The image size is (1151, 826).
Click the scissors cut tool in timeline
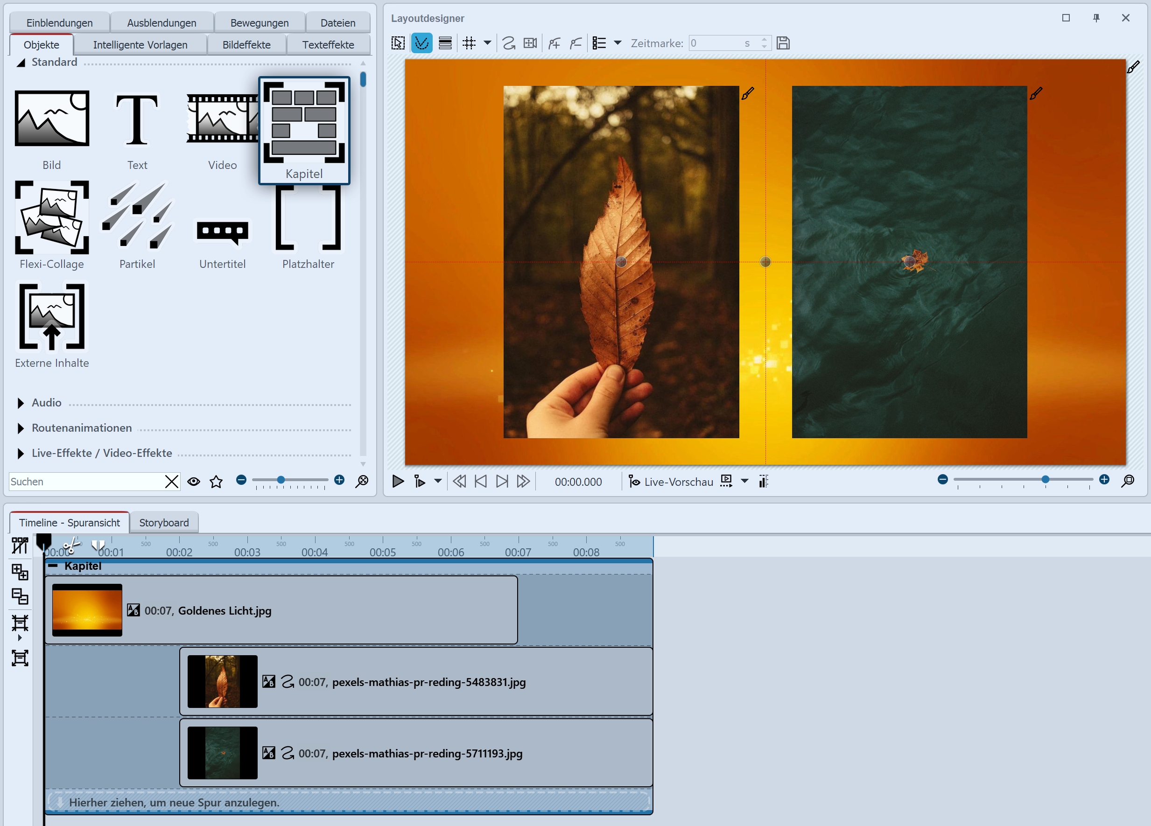click(x=71, y=546)
